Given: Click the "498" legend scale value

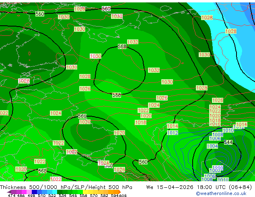Looking at the screenshot, I should pyautogui.click(x=31, y=195).
